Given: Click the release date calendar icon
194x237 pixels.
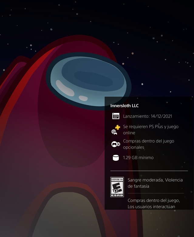Looking at the screenshot, I should click(x=116, y=116).
